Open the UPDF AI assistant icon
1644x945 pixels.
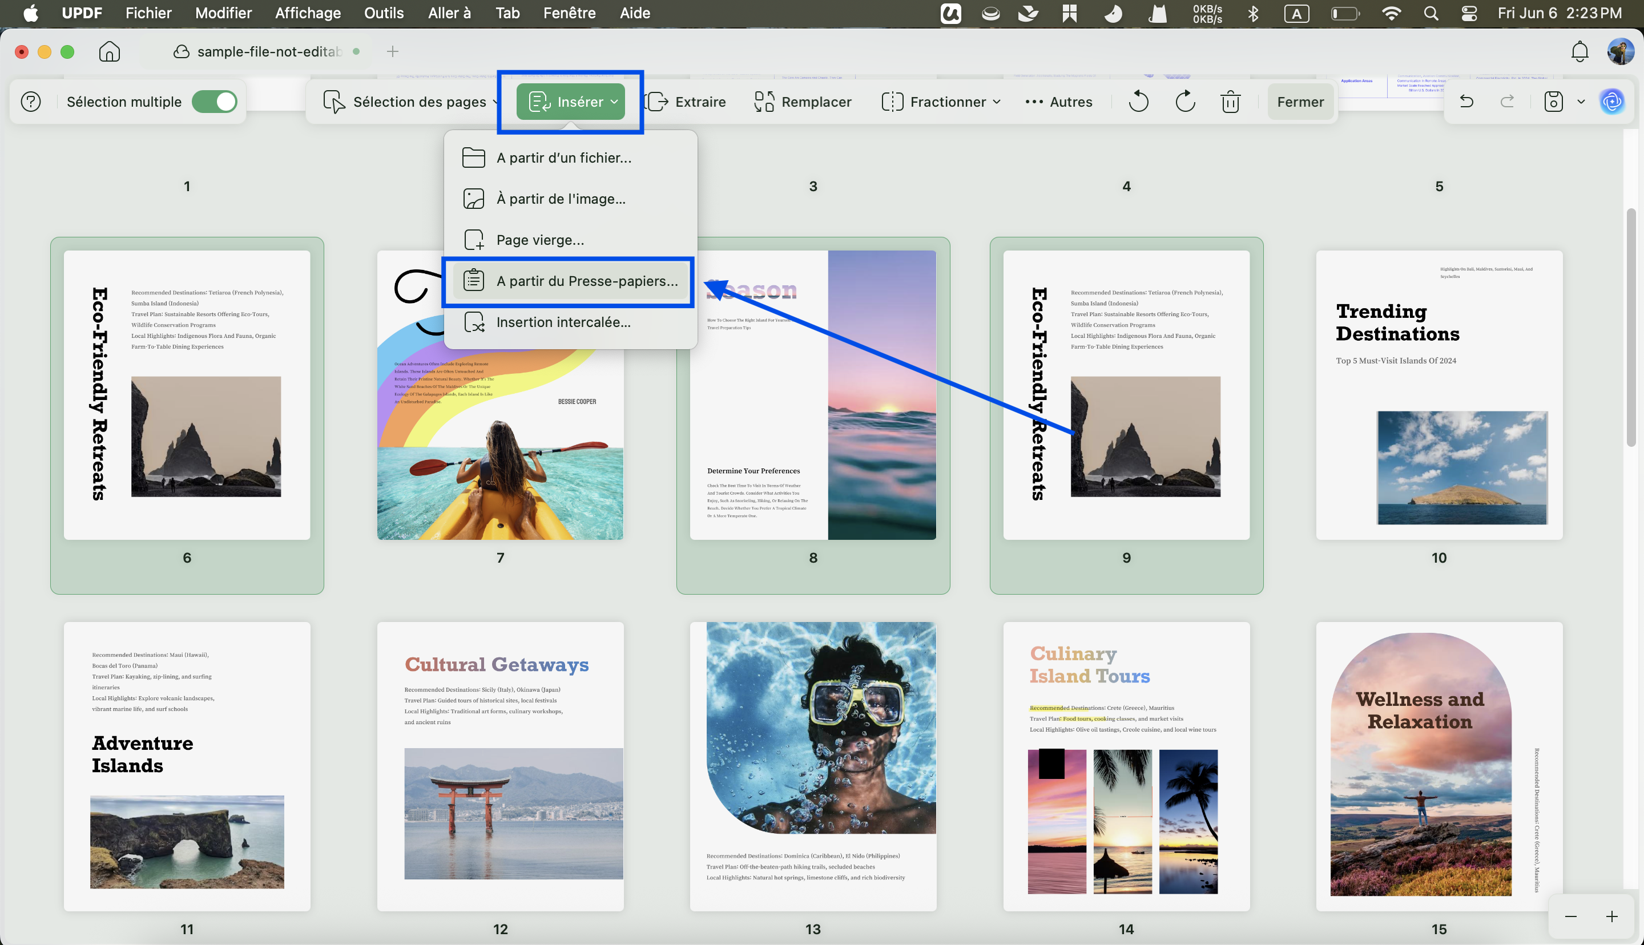point(1611,101)
